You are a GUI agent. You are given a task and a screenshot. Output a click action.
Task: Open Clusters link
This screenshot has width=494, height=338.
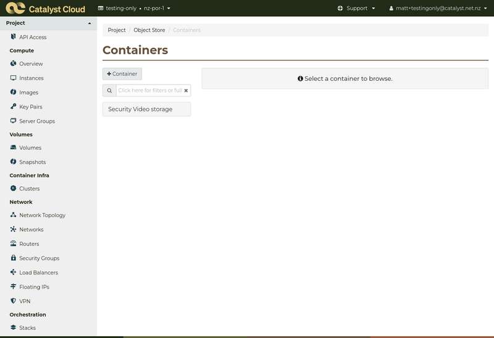[x=29, y=189]
